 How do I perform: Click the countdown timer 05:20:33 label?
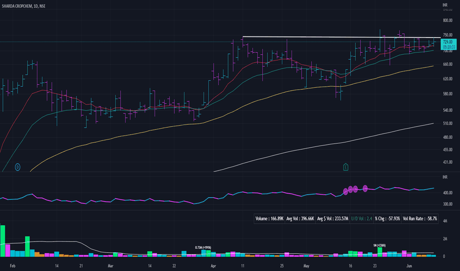click(449, 47)
